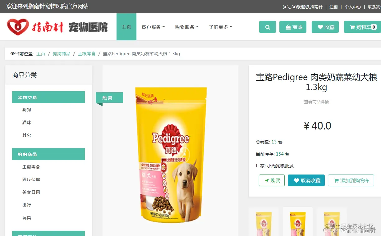Select 医疗保健 in the dog products list

[x=31, y=179]
